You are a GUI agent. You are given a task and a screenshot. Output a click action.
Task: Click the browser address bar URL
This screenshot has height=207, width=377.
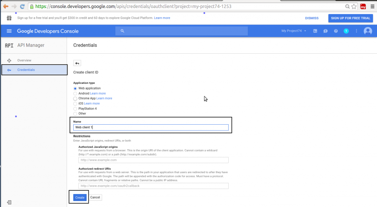pyautogui.click(x=133, y=7)
